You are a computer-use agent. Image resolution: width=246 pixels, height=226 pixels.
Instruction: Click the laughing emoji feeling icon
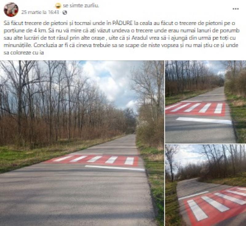[x=58, y=6]
